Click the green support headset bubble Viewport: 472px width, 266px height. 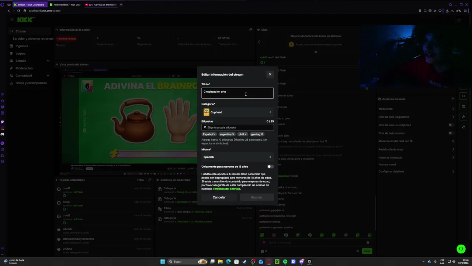click(461, 249)
